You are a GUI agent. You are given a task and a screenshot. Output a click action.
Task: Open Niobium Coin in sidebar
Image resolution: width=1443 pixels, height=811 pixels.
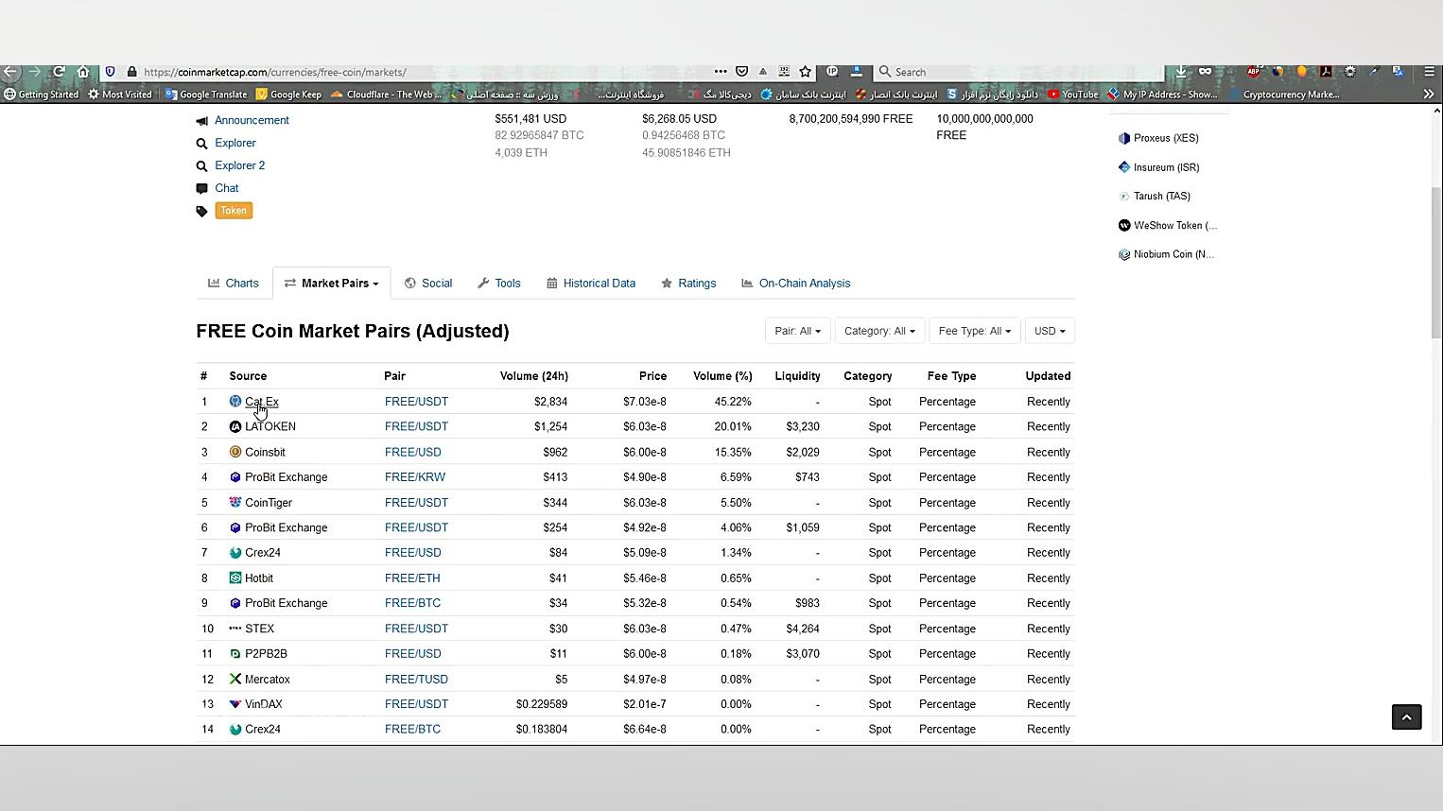click(x=1174, y=254)
